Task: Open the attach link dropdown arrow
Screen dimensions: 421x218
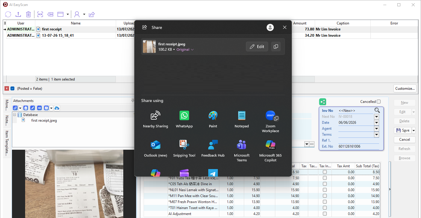Action: pos(20,108)
